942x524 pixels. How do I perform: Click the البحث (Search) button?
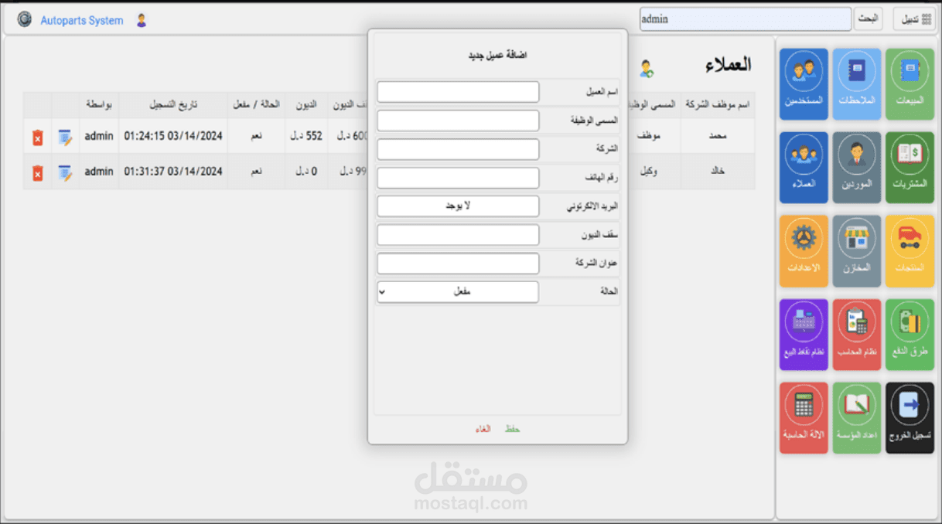coord(868,19)
